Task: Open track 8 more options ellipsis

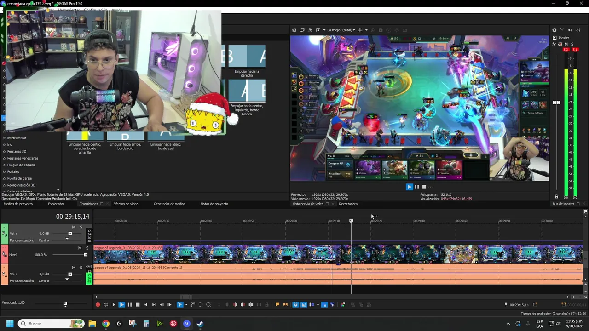Action: point(4,248)
